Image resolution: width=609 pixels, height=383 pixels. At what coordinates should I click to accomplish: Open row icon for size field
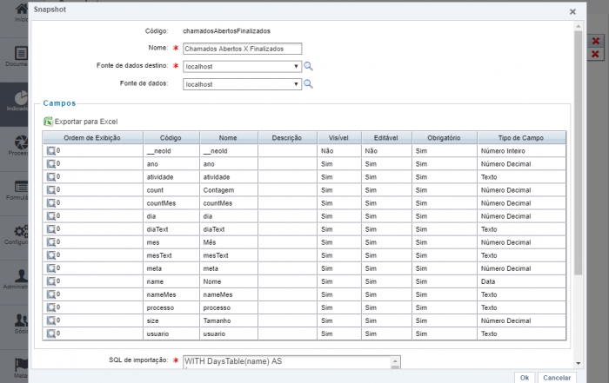click(x=50, y=320)
